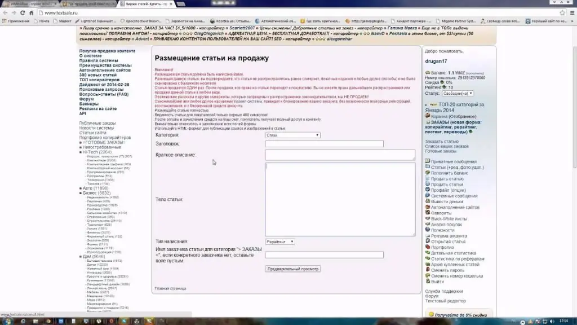Click the Автонаполнение сайтов icon in right sidebar
The height and width of the screenshot is (325, 577).
(x=428, y=207)
